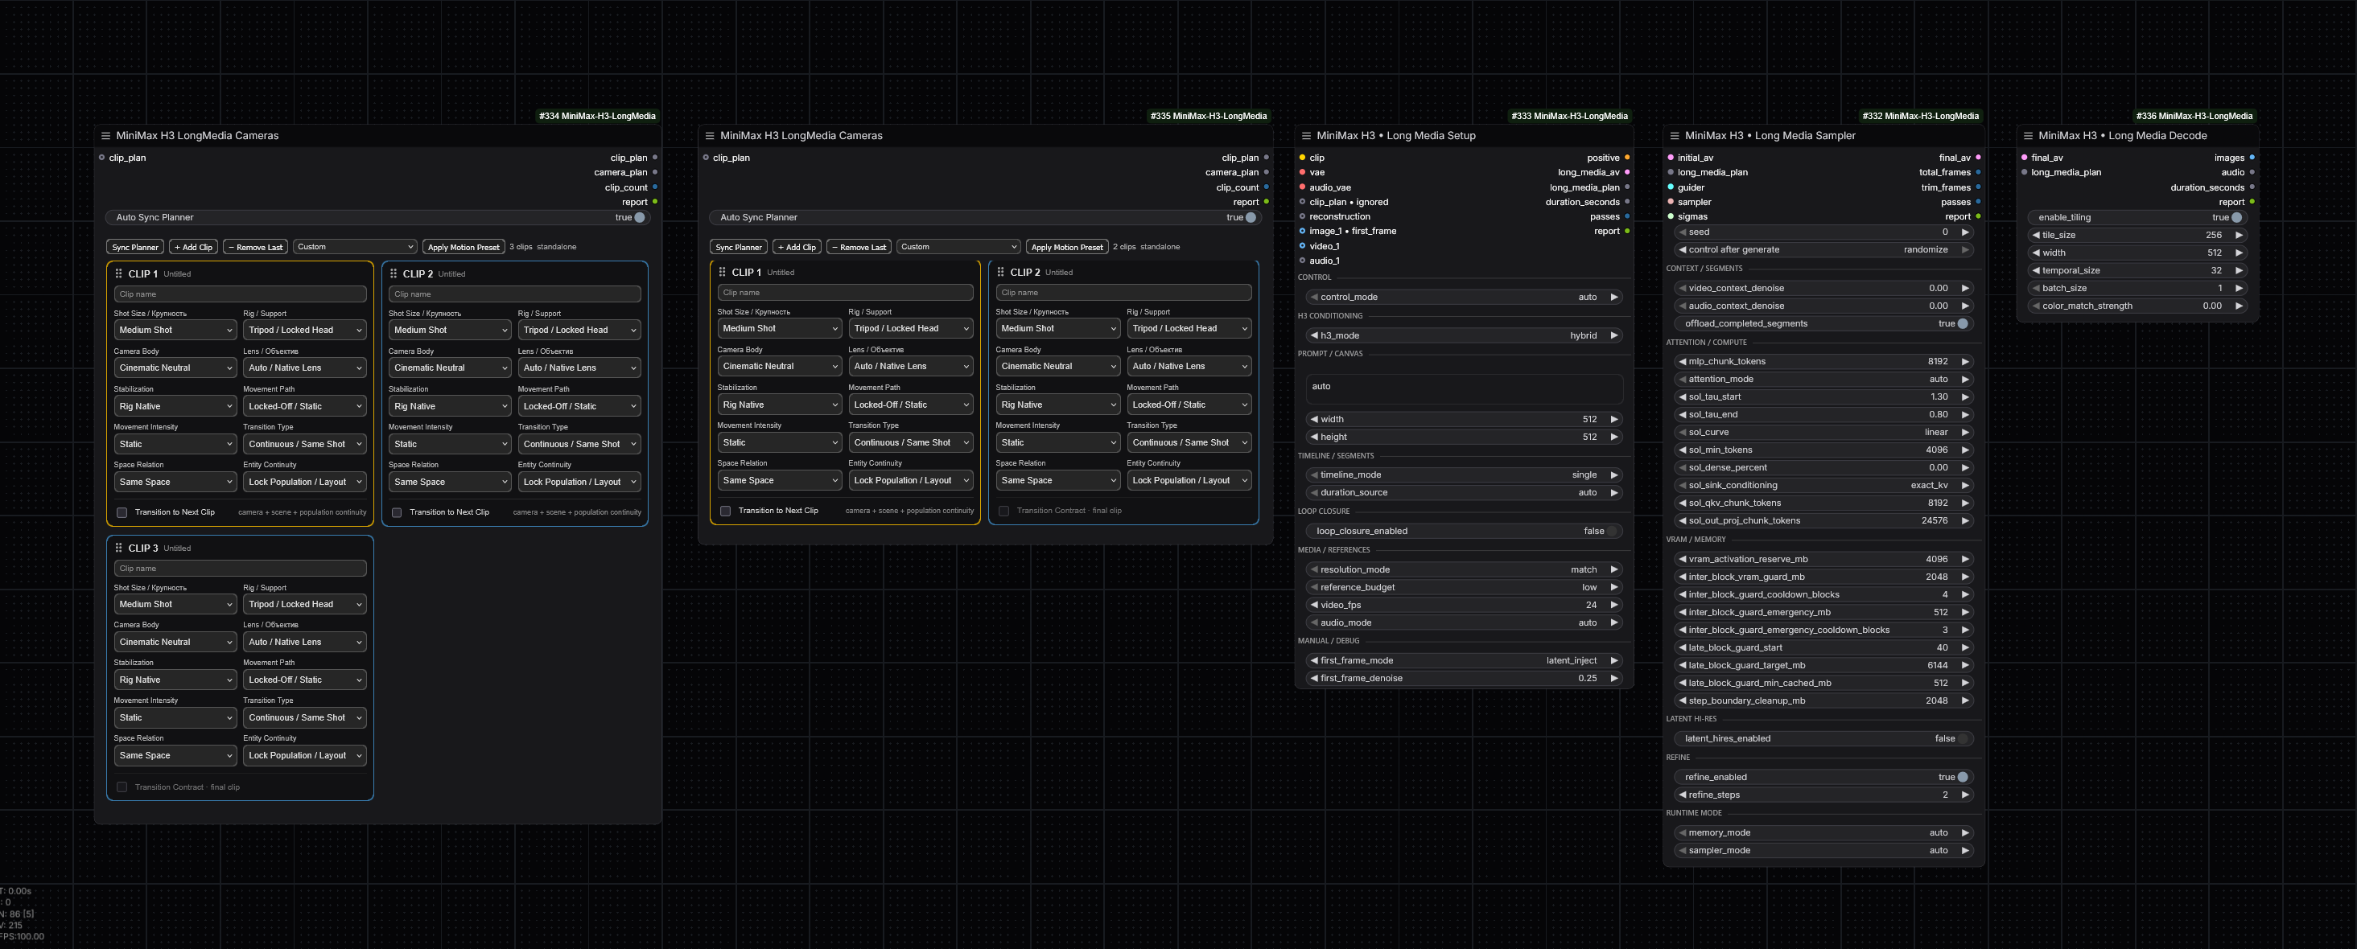
Task: Adjust color_match_strength slider in Decode
Action: 2137,306
